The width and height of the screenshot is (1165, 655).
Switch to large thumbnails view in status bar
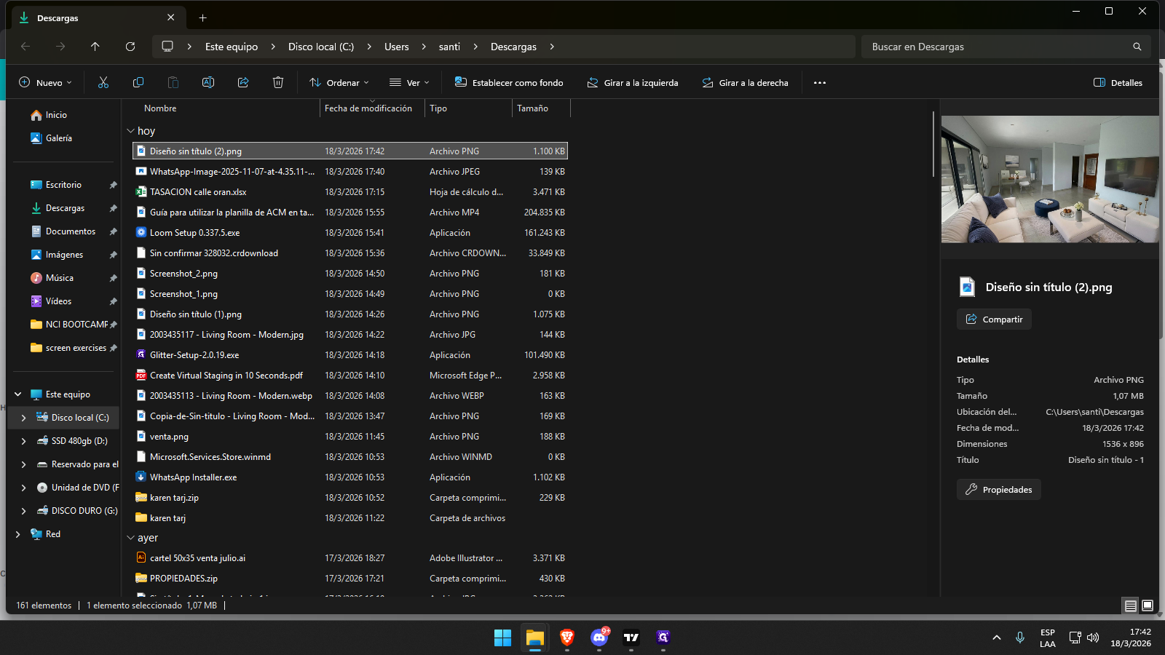(x=1148, y=606)
